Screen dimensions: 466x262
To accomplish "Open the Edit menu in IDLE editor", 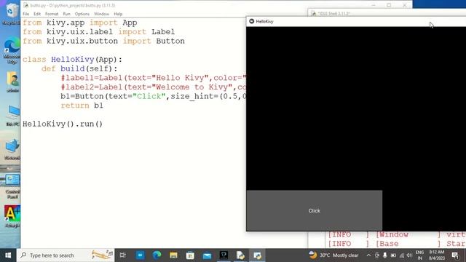I will point(37,14).
